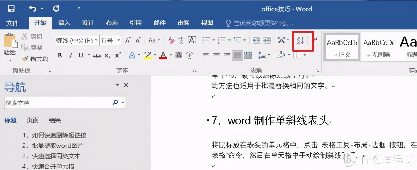The width and height of the screenshot is (417, 170).
Task: Apply yellow text highlight color
Action: [148, 55]
